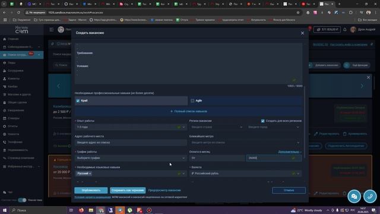The height and width of the screenshot is (214, 380).
Task: Click Сохранить как черновик button
Action: pos(128,190)
